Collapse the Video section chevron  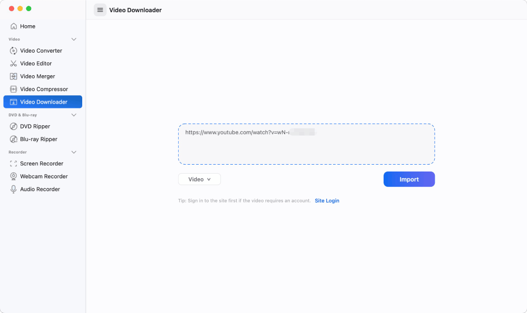(x=74, y=39)
